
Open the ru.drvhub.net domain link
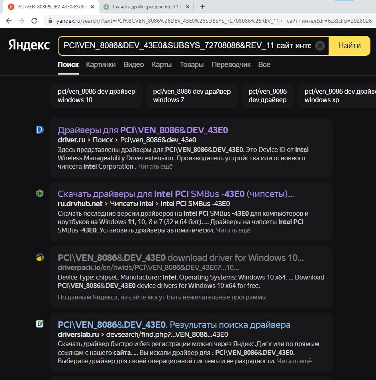click(80, 204)
